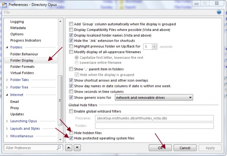
Task: Expand the Launching Opus section
Action: [7, 121]
